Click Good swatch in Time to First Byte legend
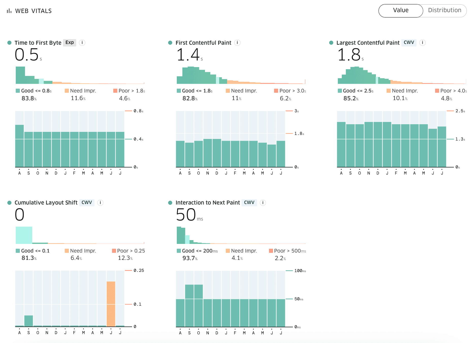The height and width of the screenshot is (343, 476). click(x=18, y=91)
